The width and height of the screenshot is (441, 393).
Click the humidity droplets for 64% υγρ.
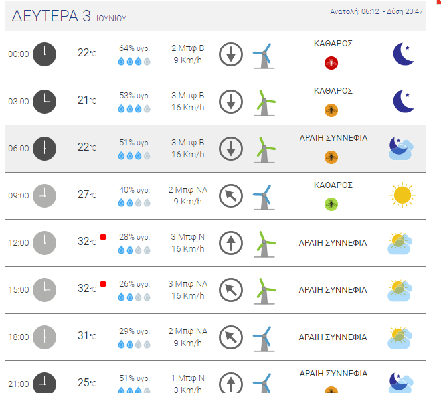(x=134, y=61)
